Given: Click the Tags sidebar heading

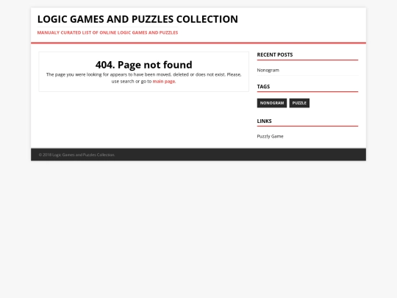Looking at the screenshot, I should point(263,87).
